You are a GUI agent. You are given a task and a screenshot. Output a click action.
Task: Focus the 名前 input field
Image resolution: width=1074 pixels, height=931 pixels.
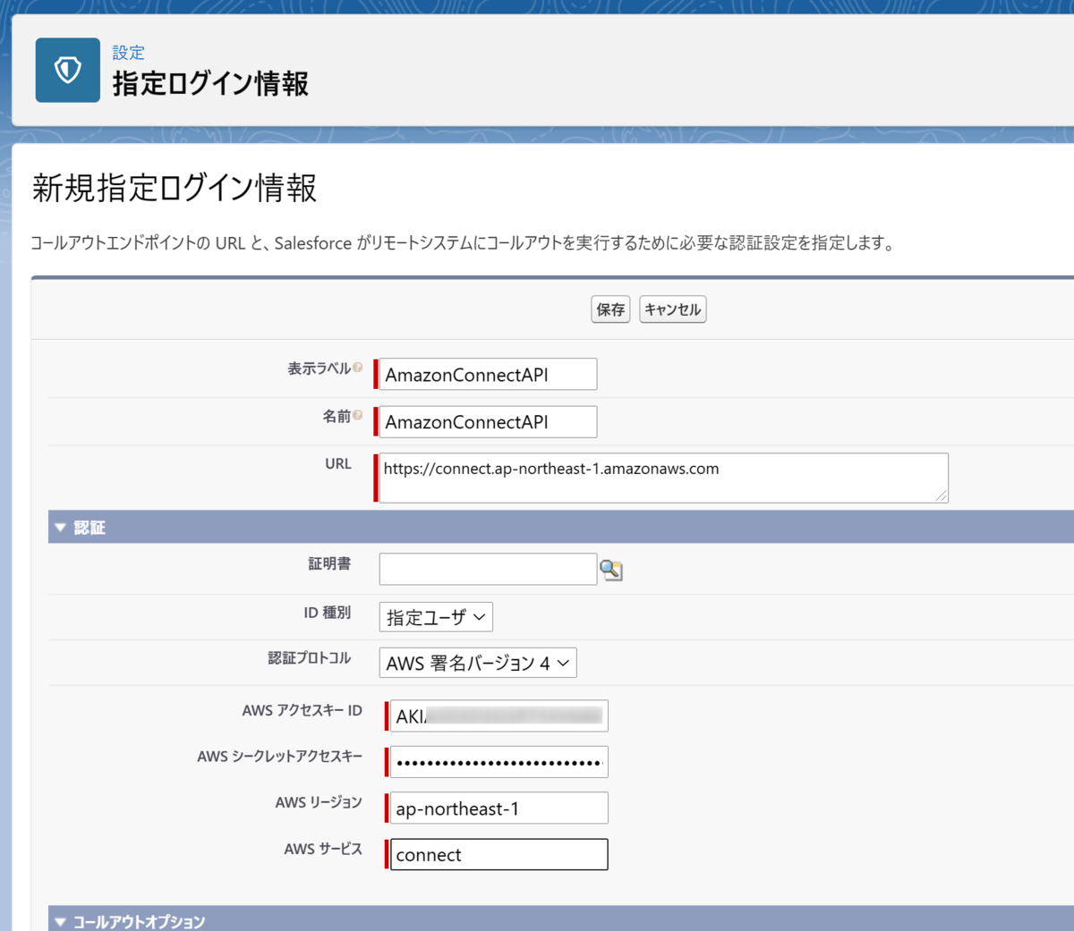click(x=488, y=422)
